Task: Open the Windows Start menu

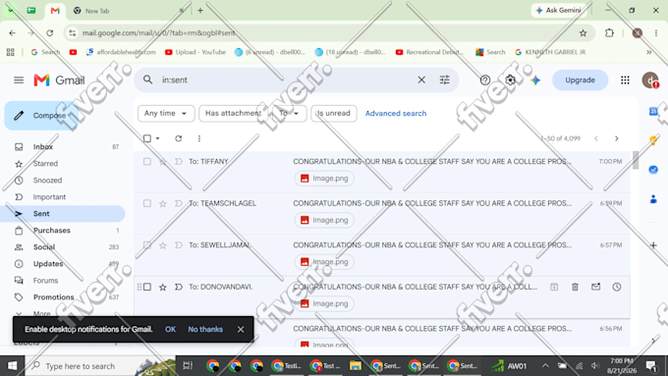Action: point(12,366)
